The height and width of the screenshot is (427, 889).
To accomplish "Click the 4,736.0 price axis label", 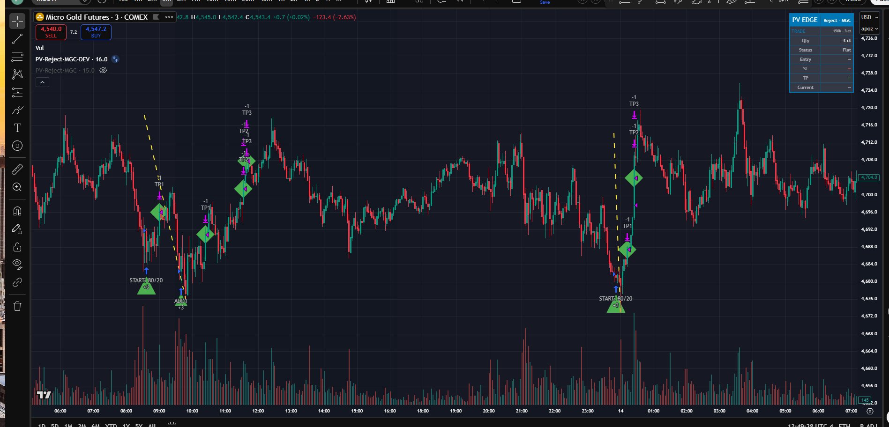I will coord(869,38).
